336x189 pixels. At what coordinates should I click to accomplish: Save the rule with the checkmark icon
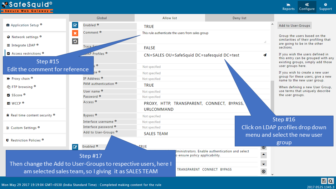pos(75,25)
